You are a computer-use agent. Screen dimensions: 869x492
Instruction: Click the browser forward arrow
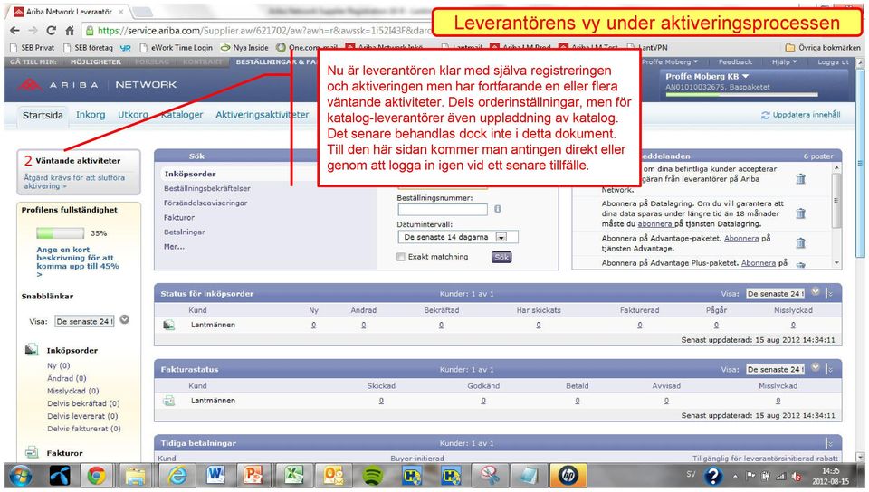[x=33, y=31]
